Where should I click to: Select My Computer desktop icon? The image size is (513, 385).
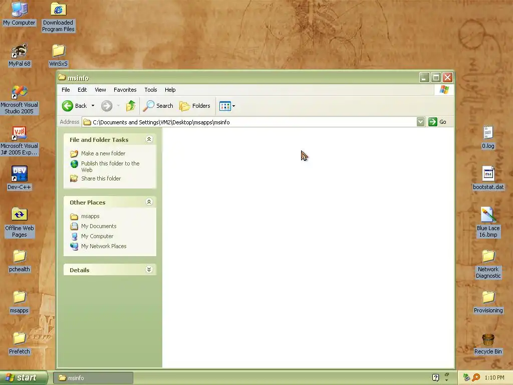20,14
